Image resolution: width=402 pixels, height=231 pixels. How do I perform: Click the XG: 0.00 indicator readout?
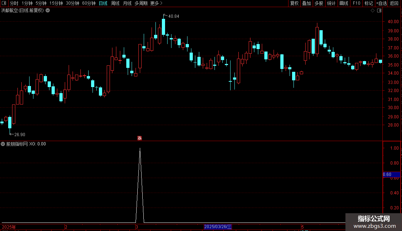[x=37, y=144]
